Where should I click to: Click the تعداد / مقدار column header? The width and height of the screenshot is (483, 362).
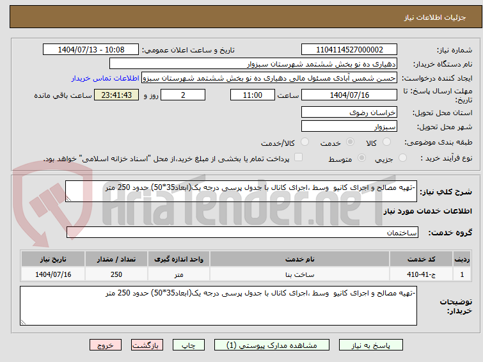point(116,259)
